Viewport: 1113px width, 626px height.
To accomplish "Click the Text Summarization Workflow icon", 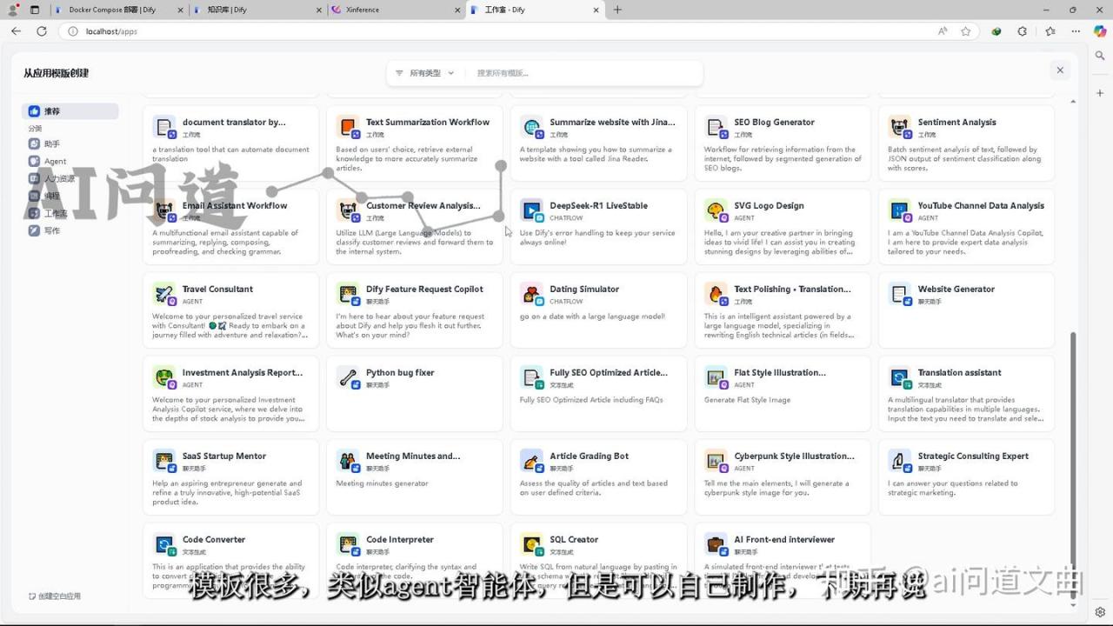I will pos(348,127).
